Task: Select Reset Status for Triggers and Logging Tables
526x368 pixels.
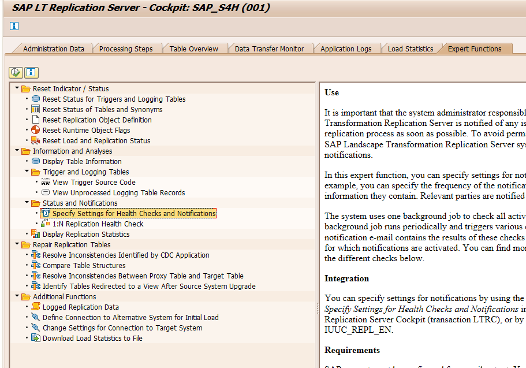Action: [114, 99]
